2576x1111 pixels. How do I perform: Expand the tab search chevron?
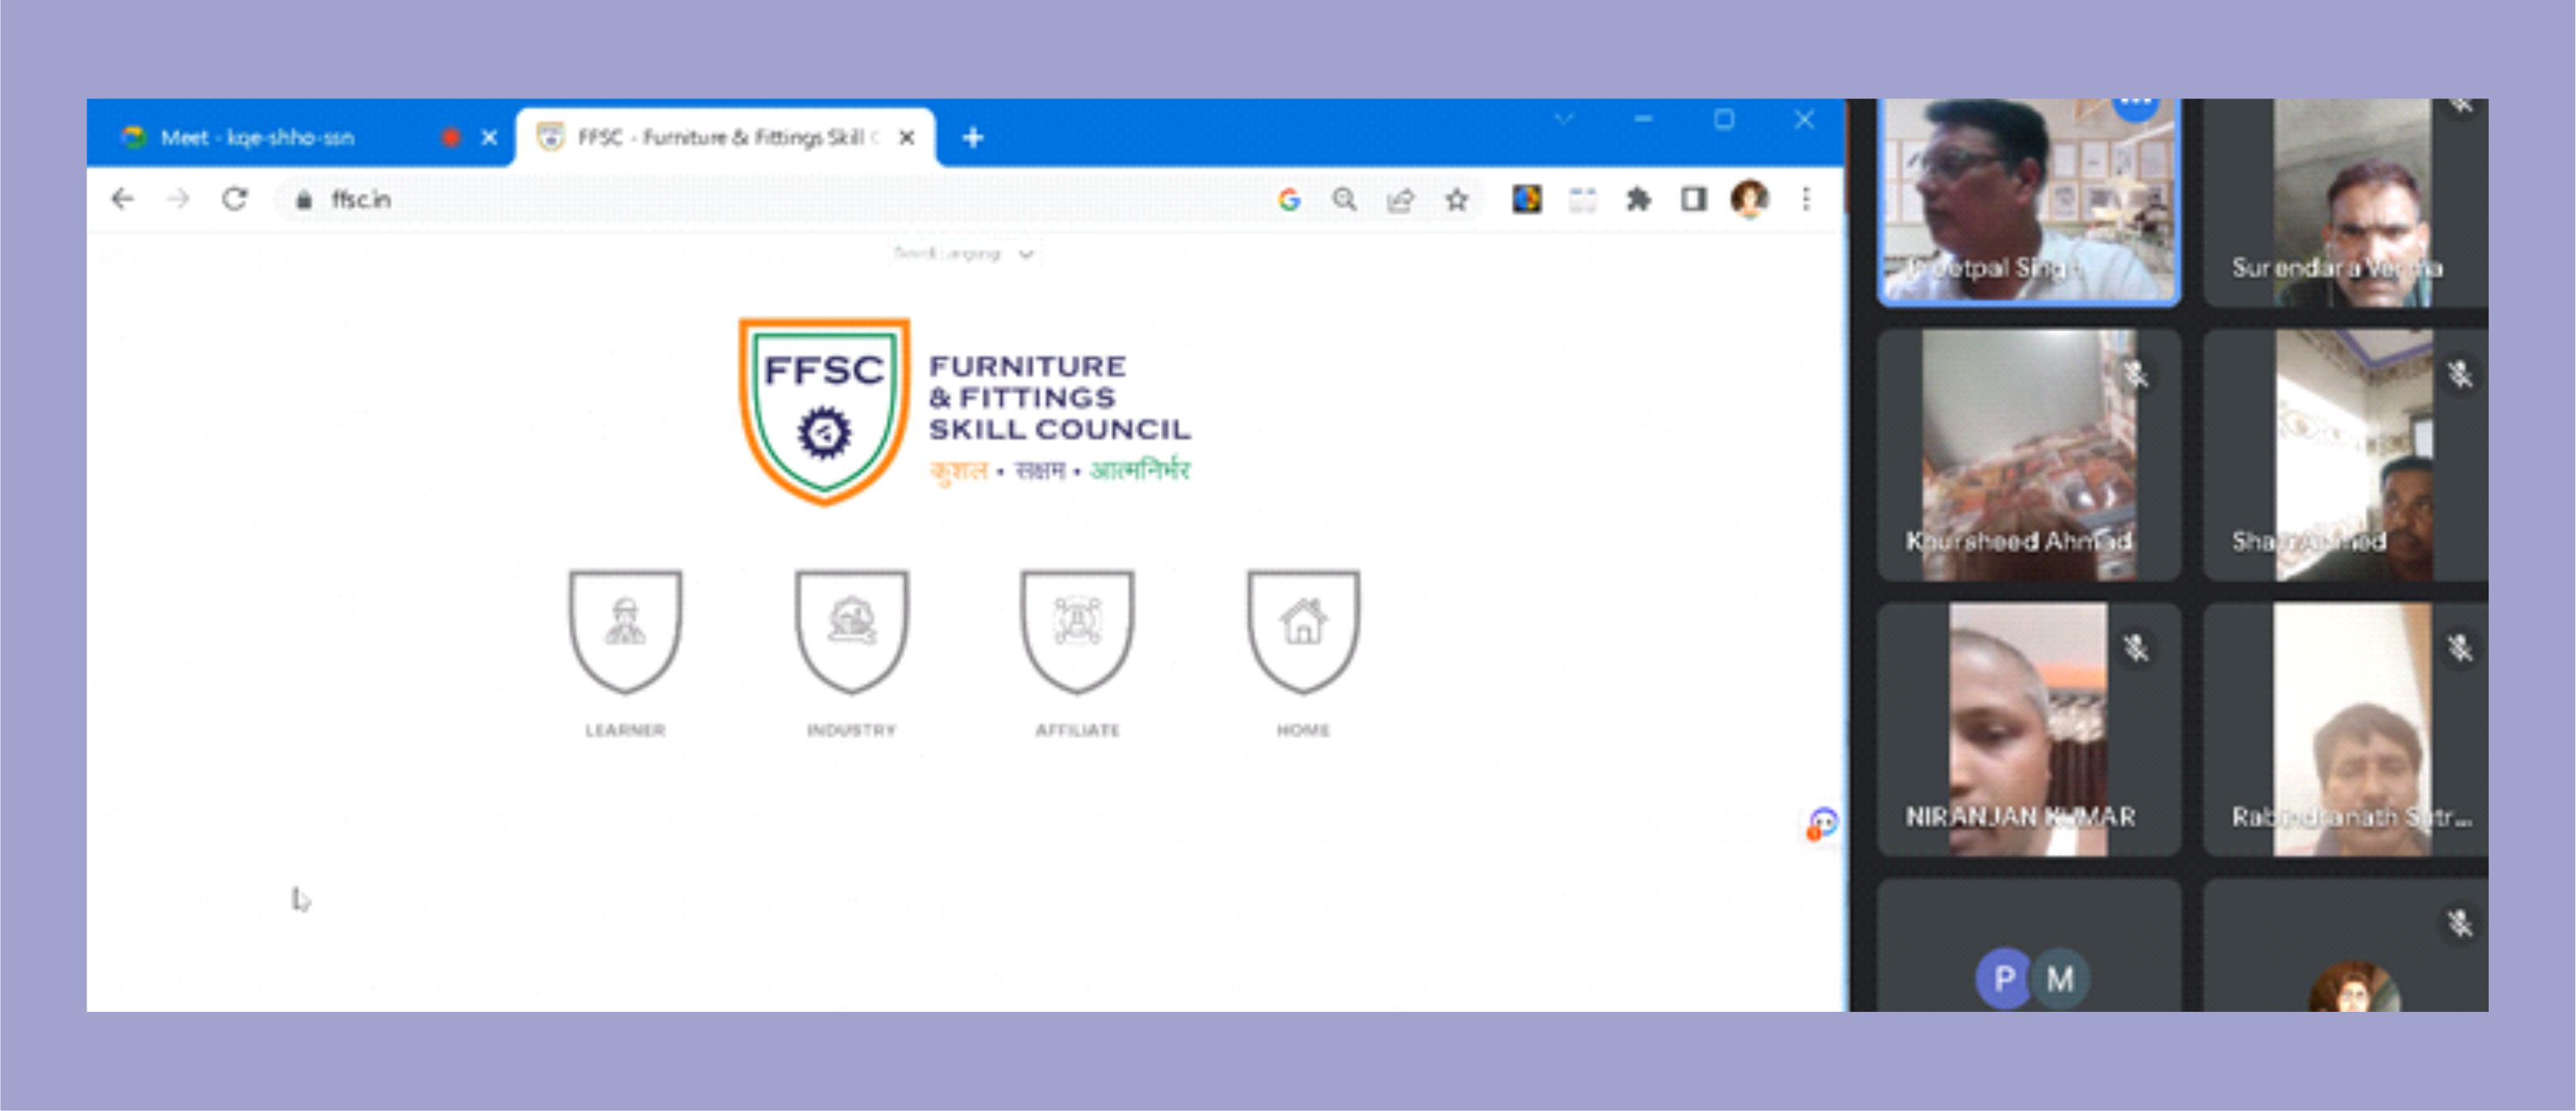pos(1564,120)
